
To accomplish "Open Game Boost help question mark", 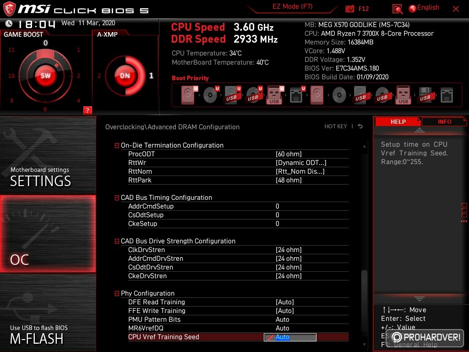I will [87, 110].
